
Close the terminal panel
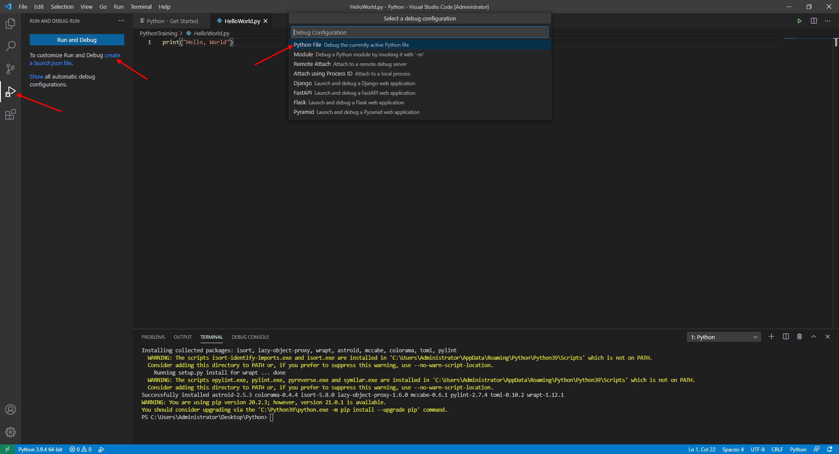click(828, 337)
